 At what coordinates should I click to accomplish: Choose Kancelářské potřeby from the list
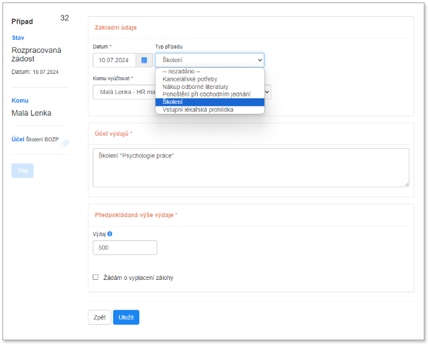click(x=190, y=79)
